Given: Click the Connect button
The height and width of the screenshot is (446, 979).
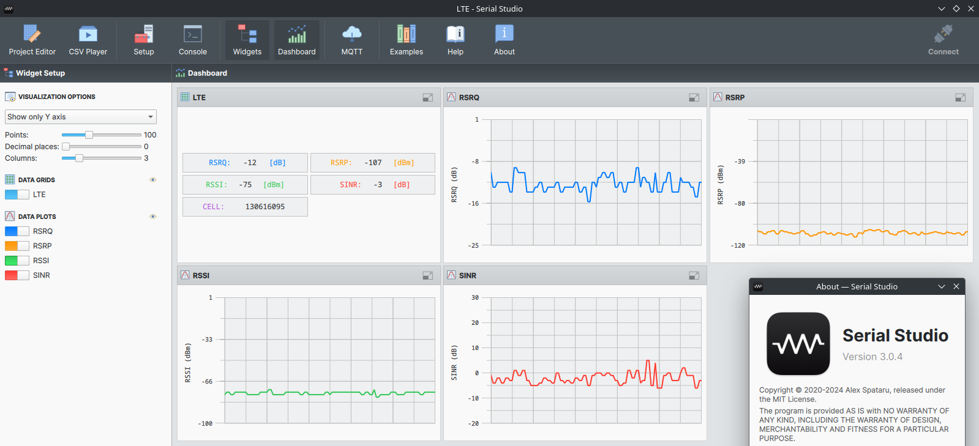Looking at the screenshot, I should (943, 40).
